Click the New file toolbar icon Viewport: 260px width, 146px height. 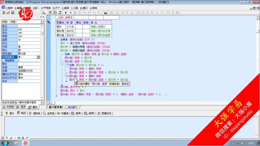(4, 12)
